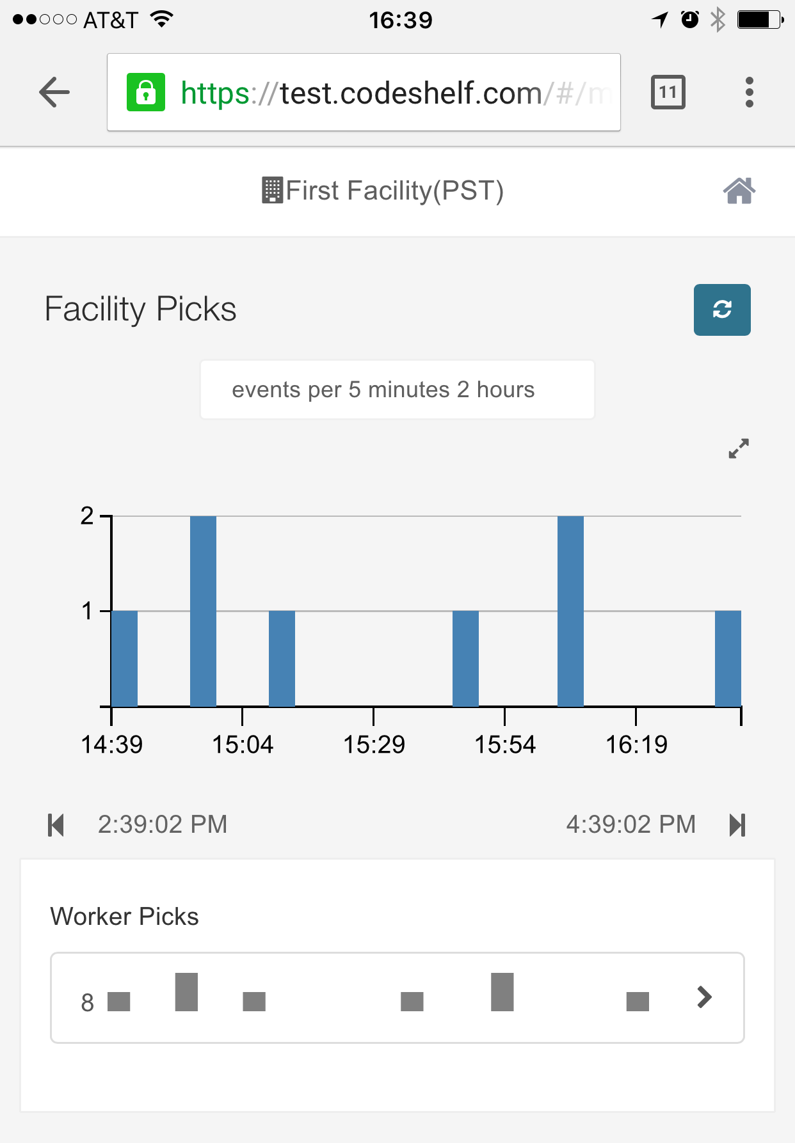Image resolution: width=795 pixels, height=1143 pixels.
Task: Click the 15:54 axis time label
Action: pyautogui.click(x=504, y=745)
